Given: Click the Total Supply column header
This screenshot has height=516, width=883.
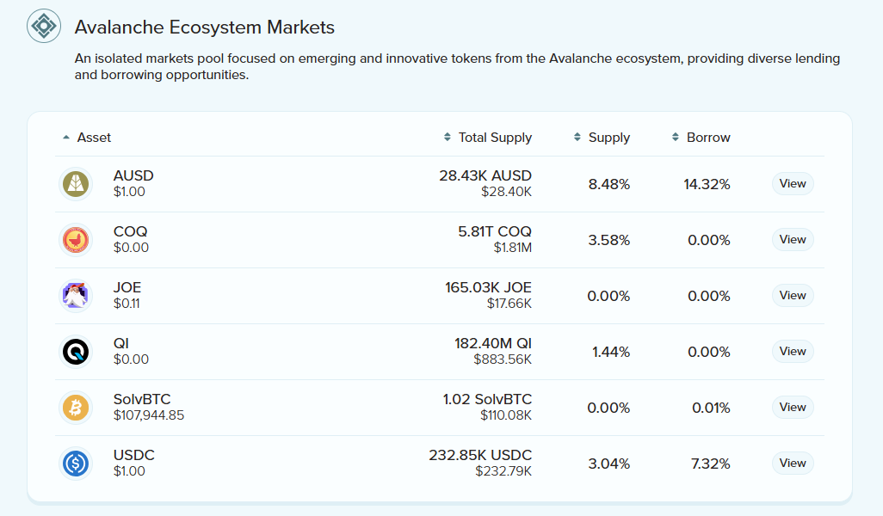Looking at the screenshot, I should click(x=495, y=138).
